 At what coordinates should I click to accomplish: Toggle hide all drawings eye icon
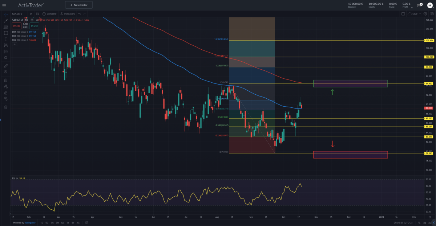pos(5,98)
